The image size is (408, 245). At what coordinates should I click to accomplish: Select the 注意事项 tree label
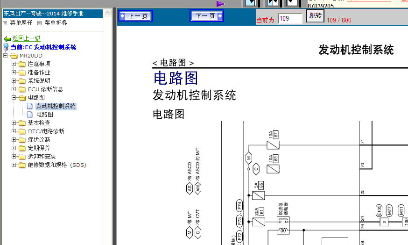tap(39, 64)
